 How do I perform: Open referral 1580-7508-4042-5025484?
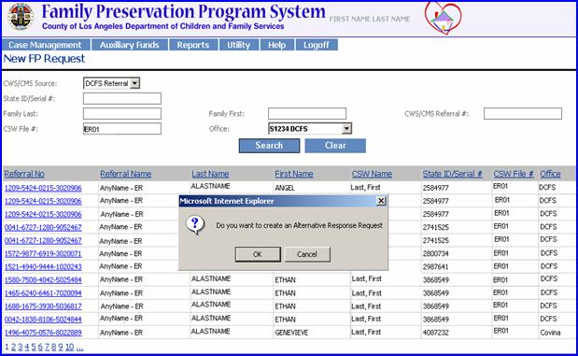pyautogui.click(x=43, y=280)
